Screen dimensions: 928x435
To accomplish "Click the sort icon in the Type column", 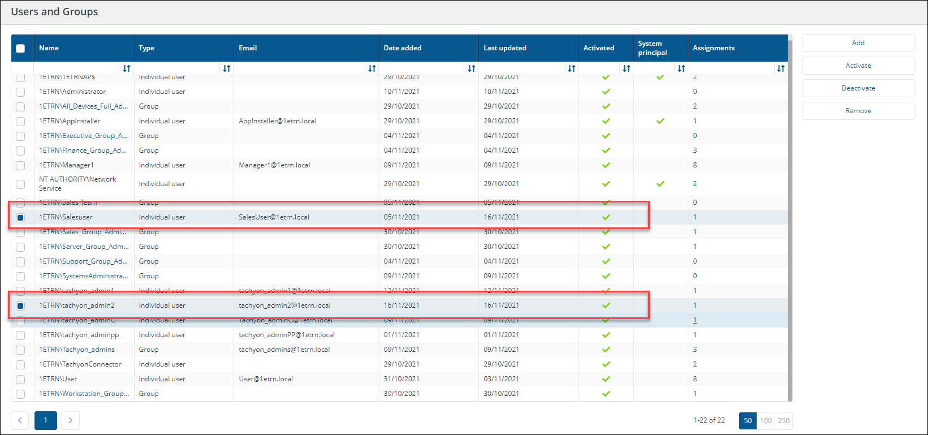I will click(x=226, y=68).
